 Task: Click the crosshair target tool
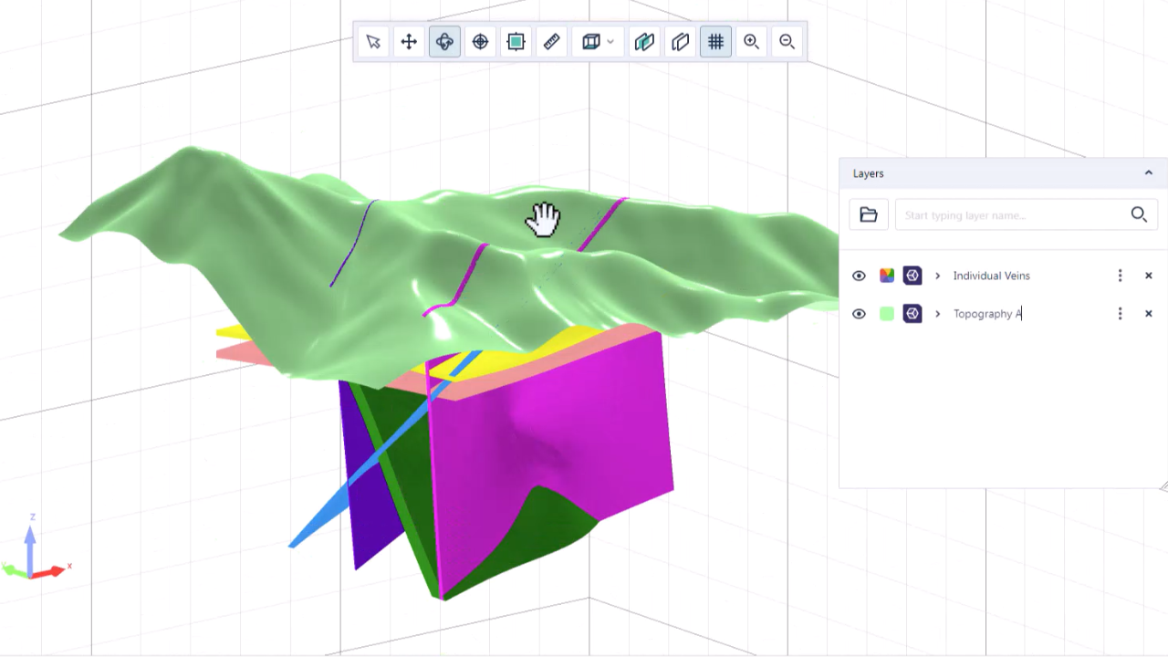point(480,42)
